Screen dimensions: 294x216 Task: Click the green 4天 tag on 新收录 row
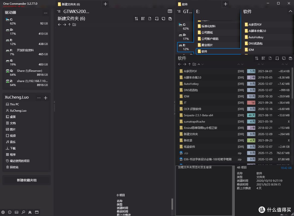tap(251, 140)
